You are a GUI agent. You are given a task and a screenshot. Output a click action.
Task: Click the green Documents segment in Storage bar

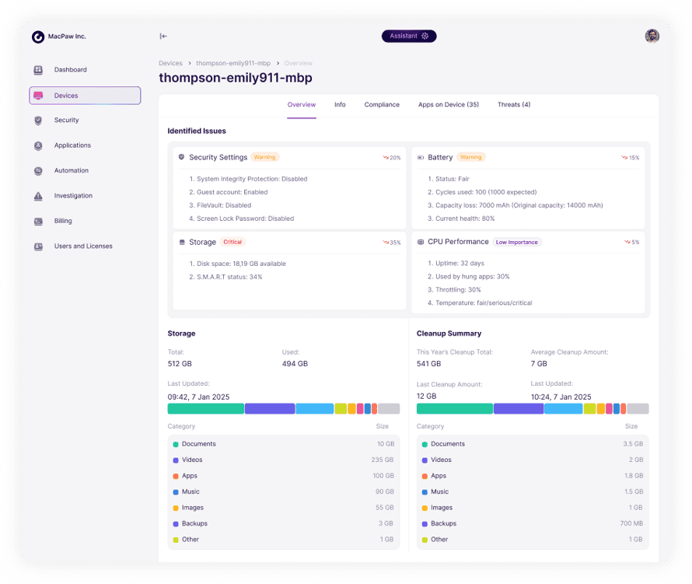pos(205,408)
